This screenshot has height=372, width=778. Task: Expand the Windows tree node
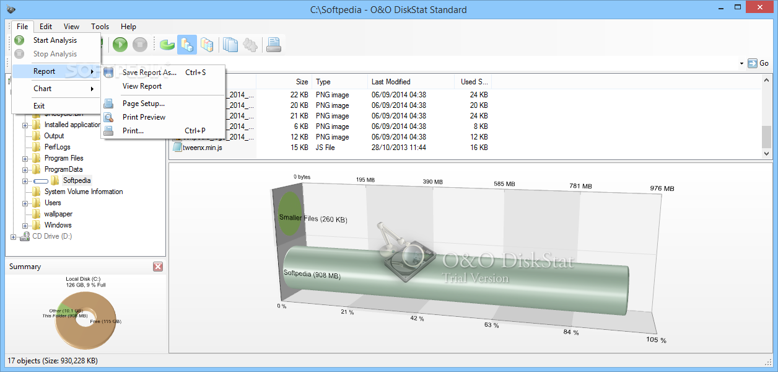[x=25, y=225]
